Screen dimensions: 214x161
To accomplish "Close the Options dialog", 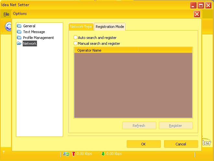I will click(x=197, y=14).
